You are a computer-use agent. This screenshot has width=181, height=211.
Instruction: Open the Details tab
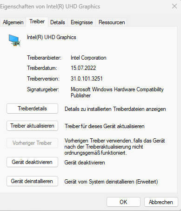click(58, 22)
